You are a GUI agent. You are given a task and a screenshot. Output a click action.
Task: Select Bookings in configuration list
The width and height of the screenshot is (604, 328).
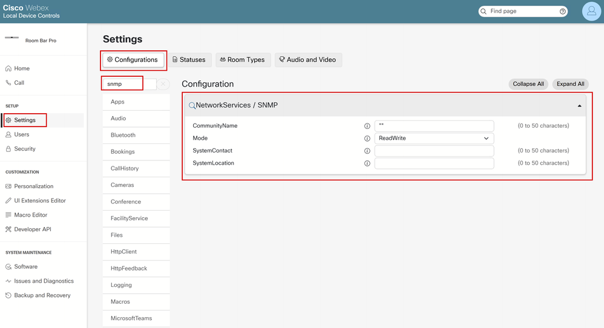click(136, 152)
